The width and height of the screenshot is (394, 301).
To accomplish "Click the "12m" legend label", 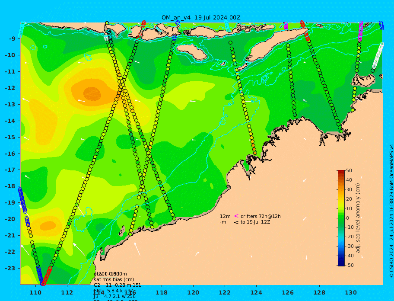I will pyautogui.click(x=225, y=216).
